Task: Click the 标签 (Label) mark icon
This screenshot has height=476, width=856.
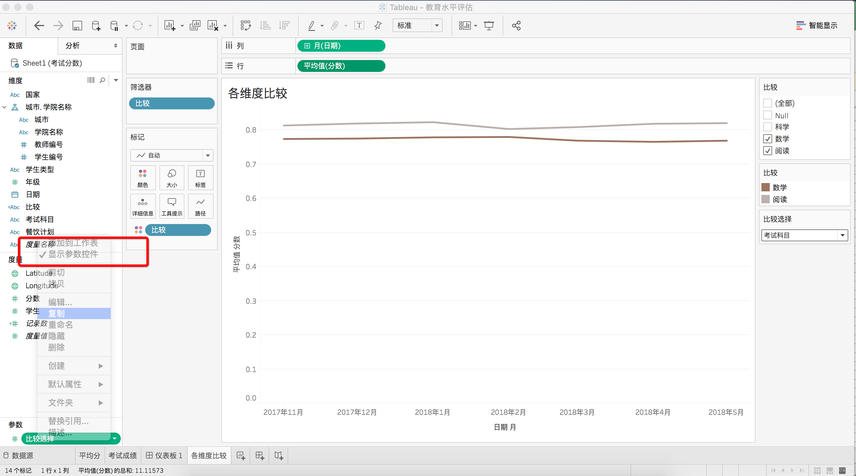Action: (x=200, y=178)
